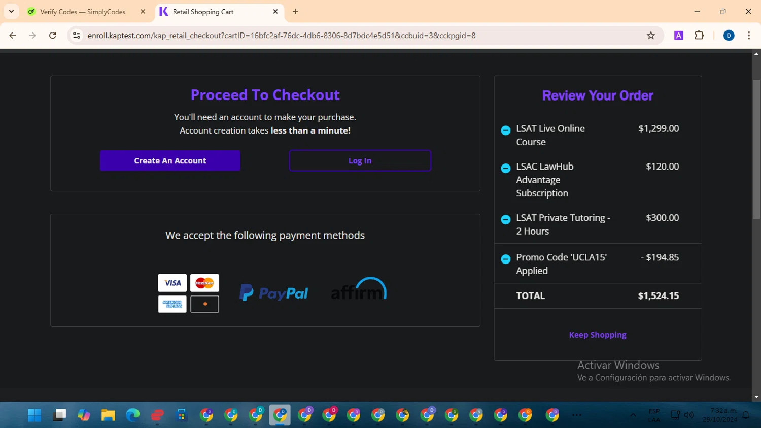This screenshot has width=761, height=428.
Task: Open a new browser tab
Action: [295, 12]
